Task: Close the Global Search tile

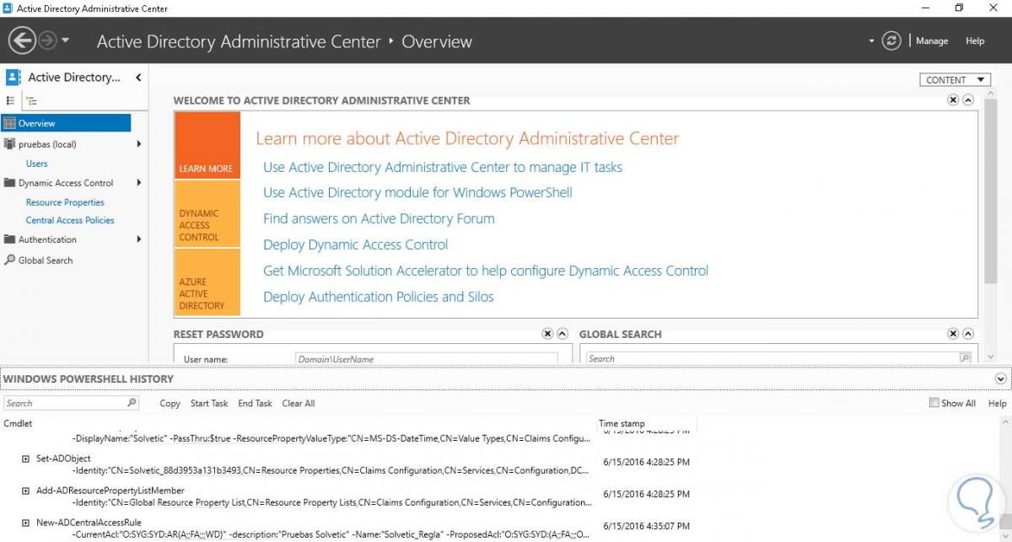Action: (953, 334)
